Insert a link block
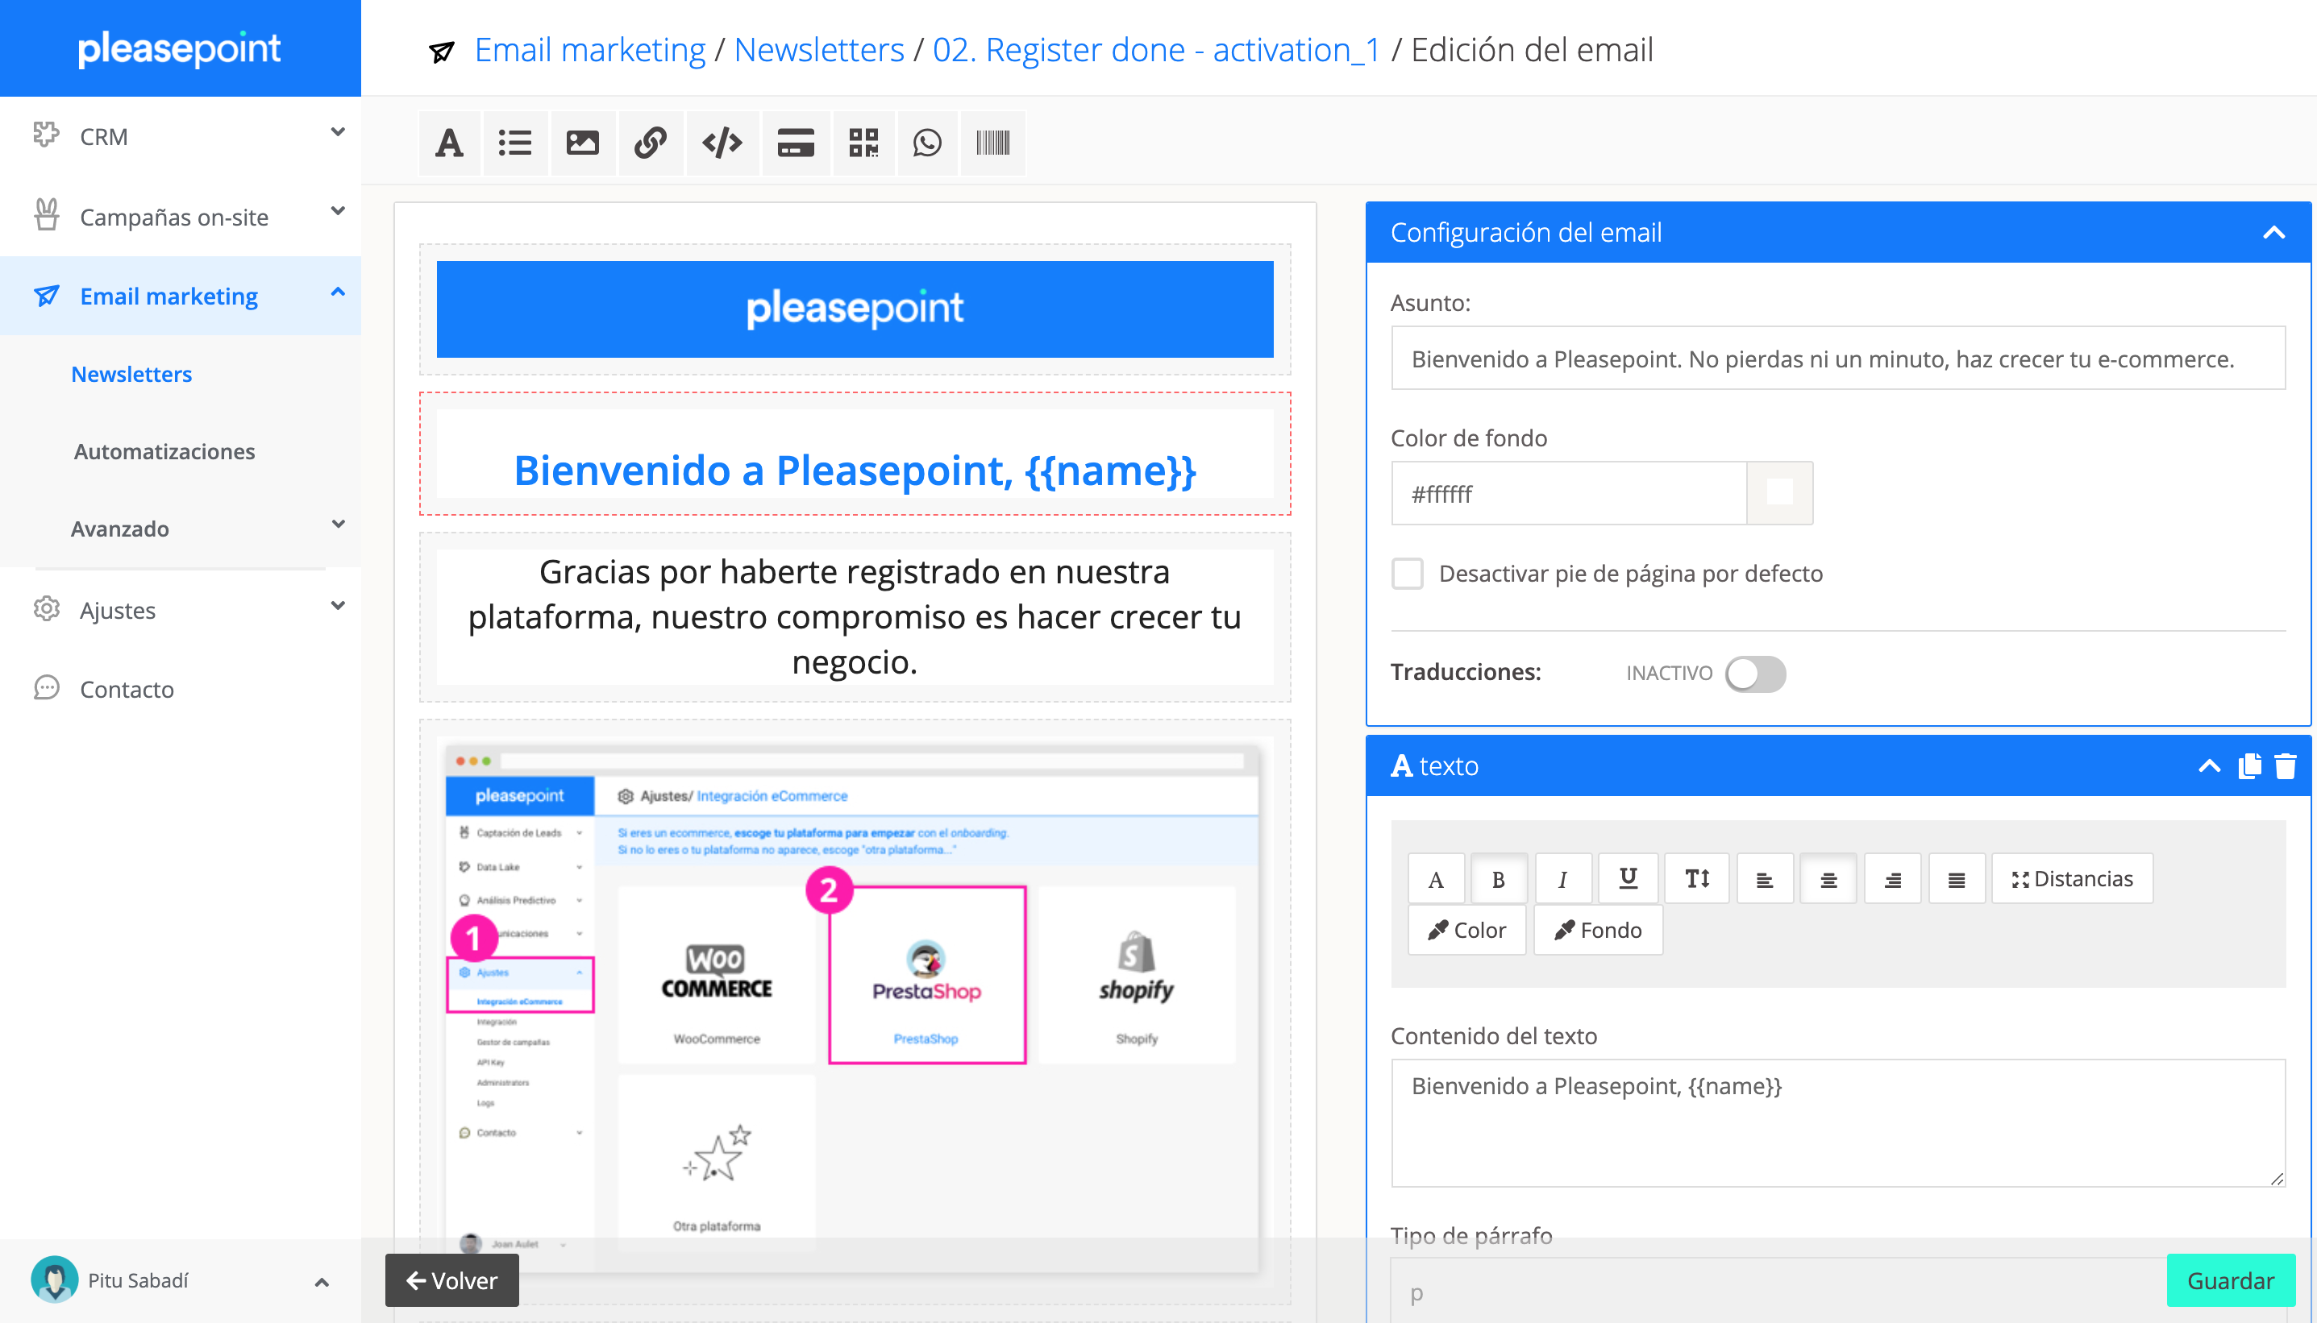This screenshot has width=2317, height=1323. click(x=650, y=143)
